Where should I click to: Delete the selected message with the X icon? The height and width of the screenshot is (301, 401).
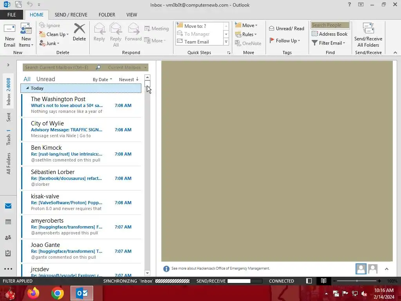[79, 32]
